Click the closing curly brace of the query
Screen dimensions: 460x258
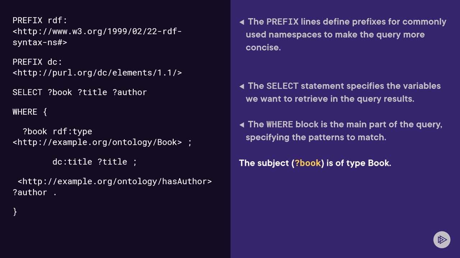point(15,212)
